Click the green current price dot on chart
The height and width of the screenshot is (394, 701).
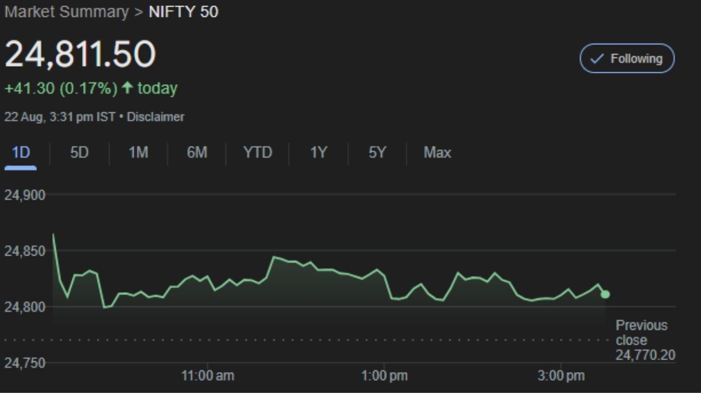[605, 294]
